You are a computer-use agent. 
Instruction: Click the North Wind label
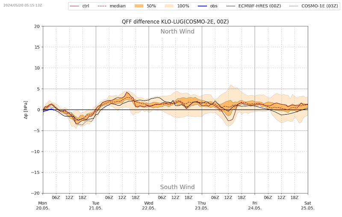177,32
